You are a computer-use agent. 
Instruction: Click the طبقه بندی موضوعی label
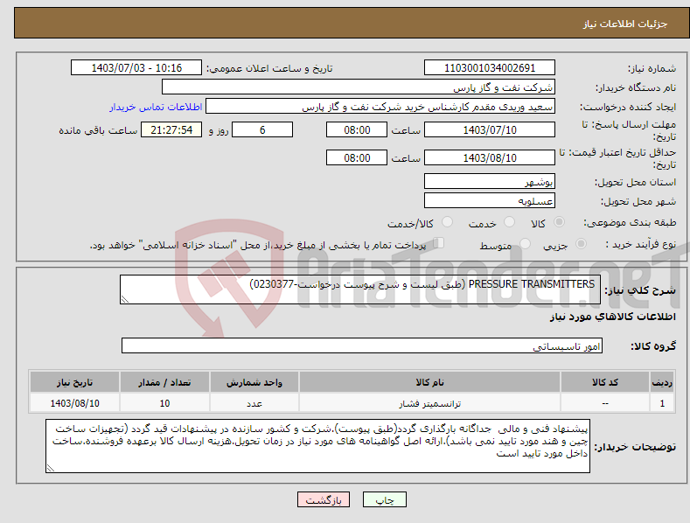pyautogui.click(x=630, y=223)
